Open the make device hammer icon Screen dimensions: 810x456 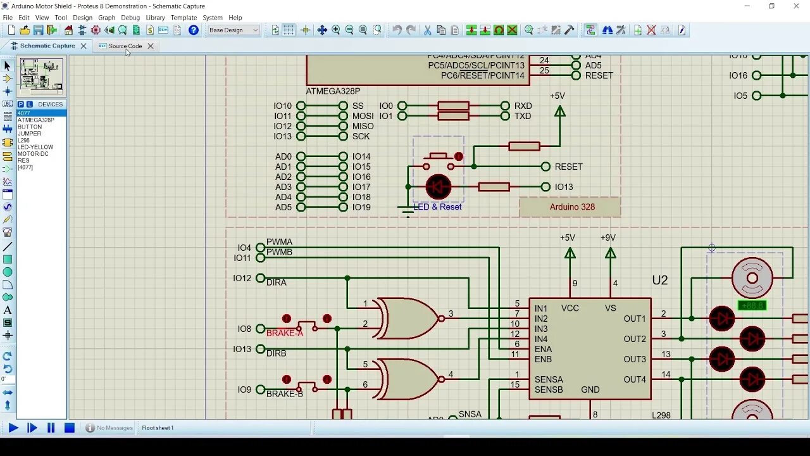pyautogui.click(x=570, y=30)
